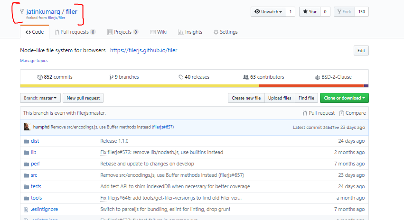Show the 63 contributors list
Viewport: 404px width, 220px height.
pyautogui.click(x=263, y=77)
